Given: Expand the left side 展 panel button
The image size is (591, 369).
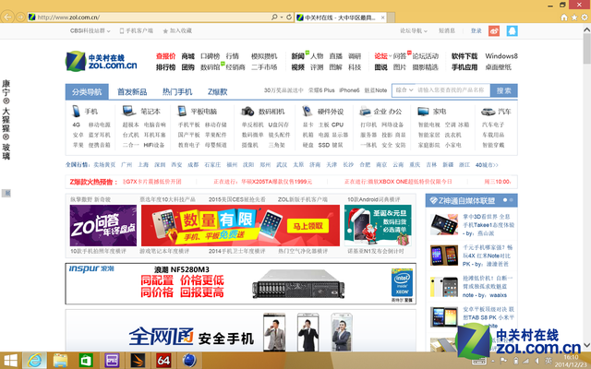Looking at the screenshot, I should (x=6, y=193).
